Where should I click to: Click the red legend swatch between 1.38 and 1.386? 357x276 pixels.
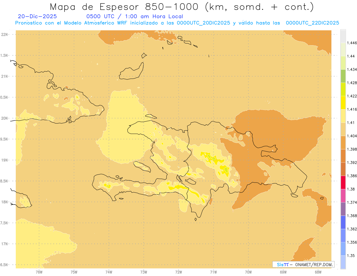343,182
